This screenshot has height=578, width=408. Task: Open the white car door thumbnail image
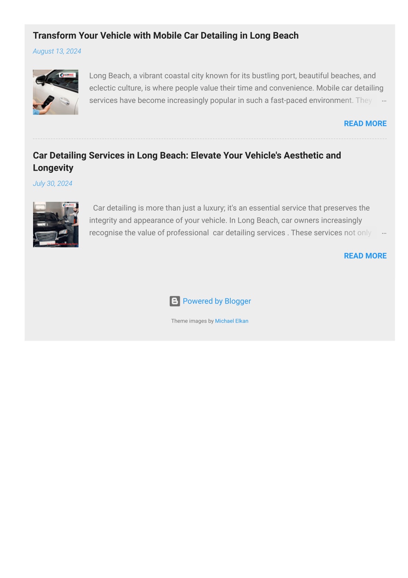pyautogui.click(x=56, y=92)
